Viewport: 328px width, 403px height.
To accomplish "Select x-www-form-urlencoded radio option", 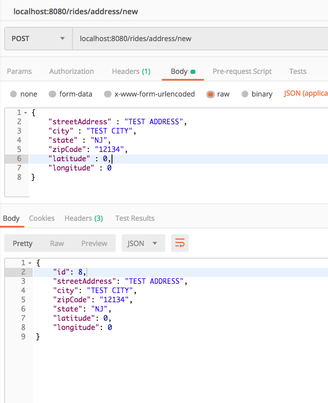I will 108,94.
